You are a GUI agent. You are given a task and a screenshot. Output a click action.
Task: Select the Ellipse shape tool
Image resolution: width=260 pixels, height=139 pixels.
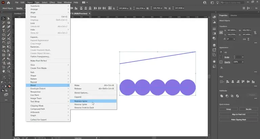pos(3,35)
